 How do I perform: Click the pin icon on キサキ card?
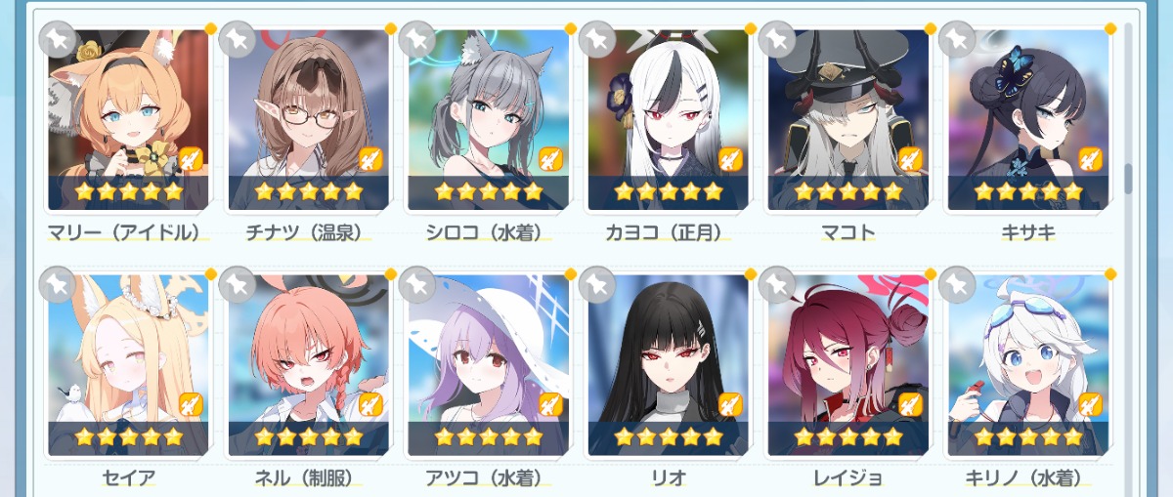(957, 39)
